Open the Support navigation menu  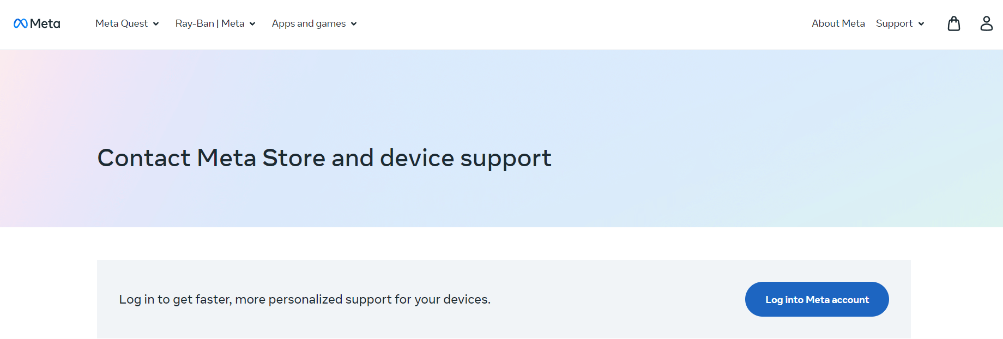(x=895, y=23)
